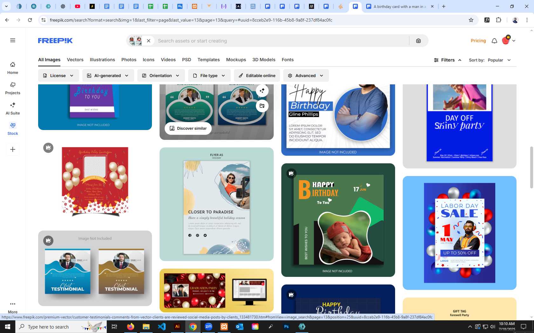This screenshot has height=333, width=534.
Task: Go back to the previous page
Action: (x=7, y=20)
